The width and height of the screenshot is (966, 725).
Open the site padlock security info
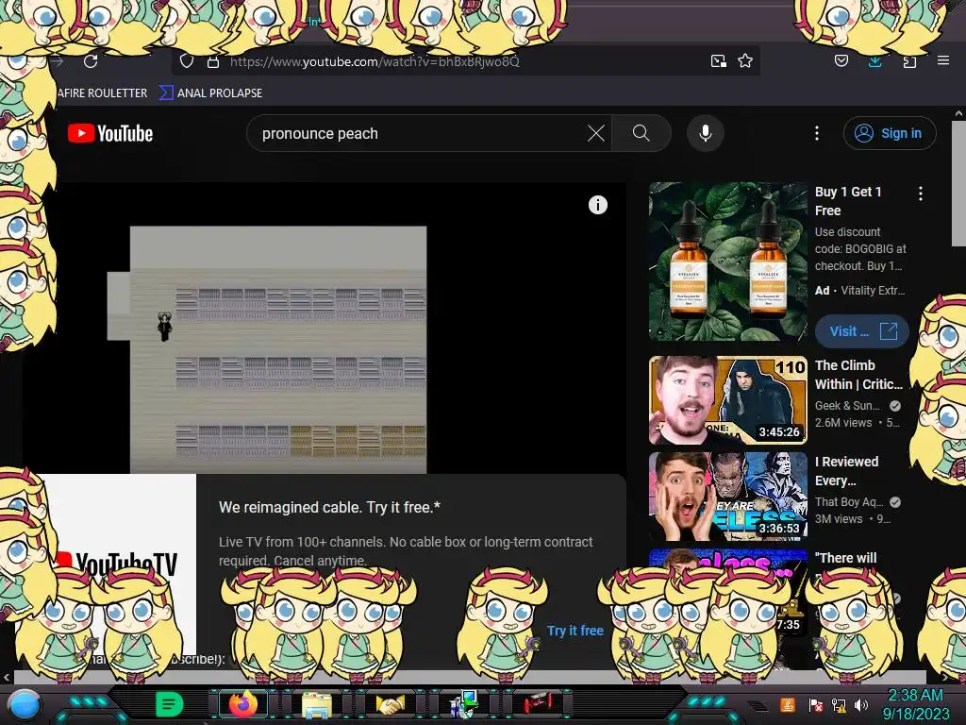tap(212, 61)
